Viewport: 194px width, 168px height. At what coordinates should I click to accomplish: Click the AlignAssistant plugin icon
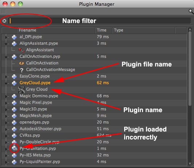(x=21, y=50)
